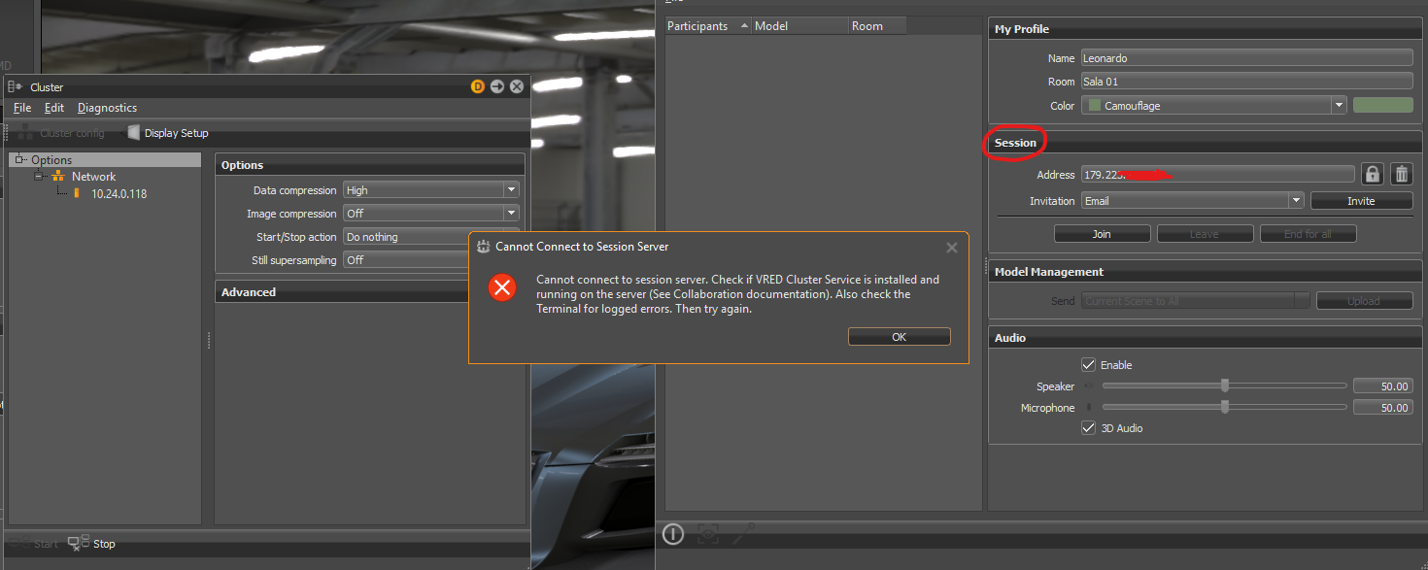Open the Diagnostics menu in Cluster
Viewport: 1428px width, 570px height.
point(108,108)
